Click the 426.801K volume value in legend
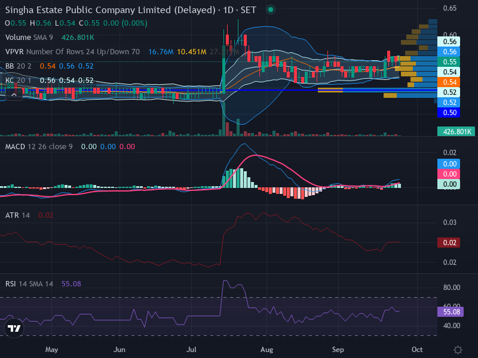478x358 pixels. tap(78, 38)
